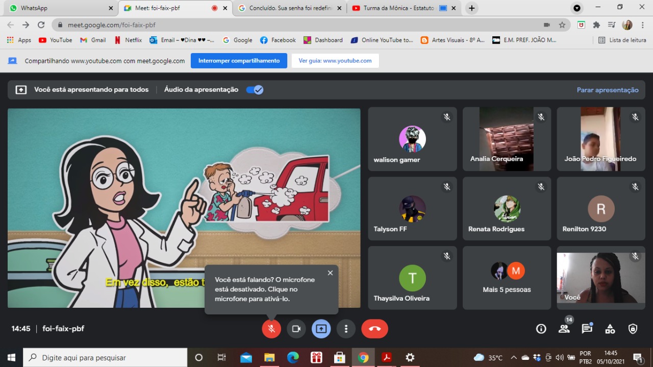Image resolution: width=653 pixels, height=367 pixels.
Task: Hang up with the red end call button
Action: click(x=374, y=329)
